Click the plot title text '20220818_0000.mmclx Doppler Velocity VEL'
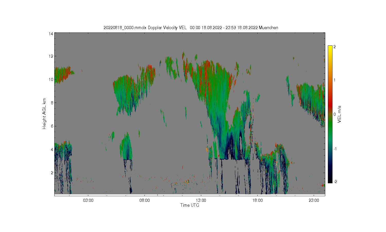This screenshot has width=386, height=232. pyautogui.click(x=145, y=28)
